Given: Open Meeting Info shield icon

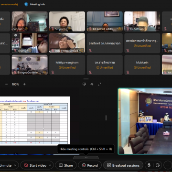Looking at the screenshot, I should 26,4.
